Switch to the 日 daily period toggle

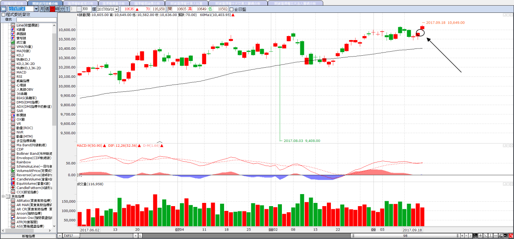52,9
